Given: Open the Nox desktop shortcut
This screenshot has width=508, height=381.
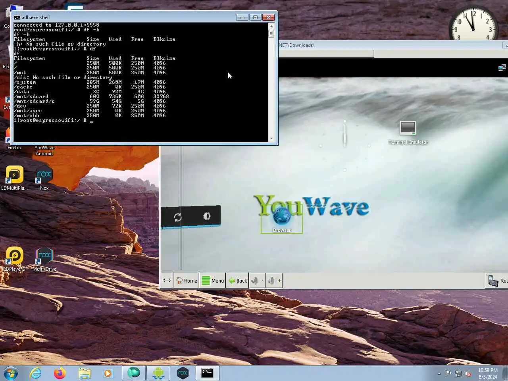Looking at the screenshot, I should (x=44, y=178).
